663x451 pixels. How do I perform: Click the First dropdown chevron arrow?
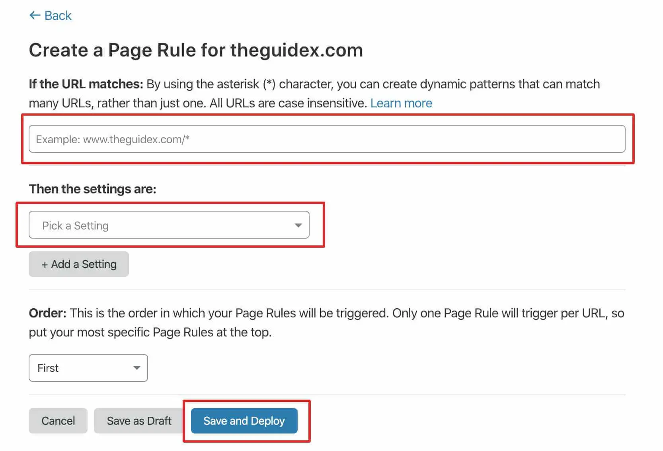pos(136,368)
